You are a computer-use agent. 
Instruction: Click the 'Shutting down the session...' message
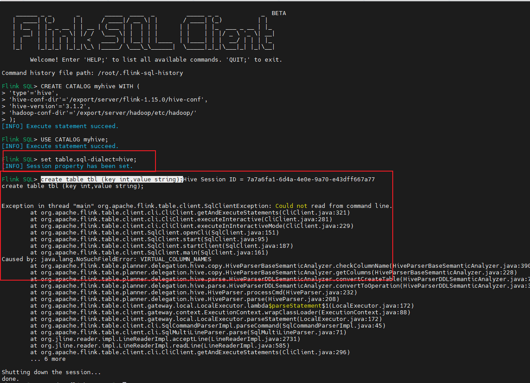pos(52,372)
